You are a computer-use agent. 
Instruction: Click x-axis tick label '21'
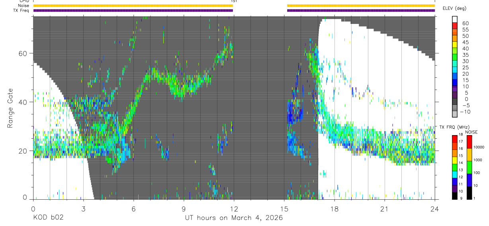click(x=385, y=208)
